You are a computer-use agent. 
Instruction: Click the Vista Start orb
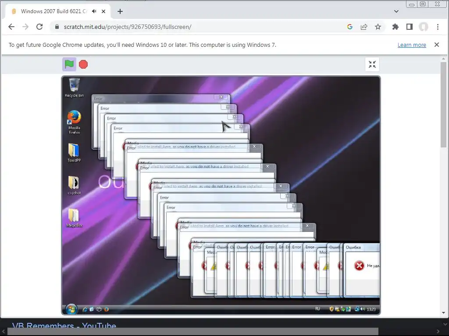(71, 309)
